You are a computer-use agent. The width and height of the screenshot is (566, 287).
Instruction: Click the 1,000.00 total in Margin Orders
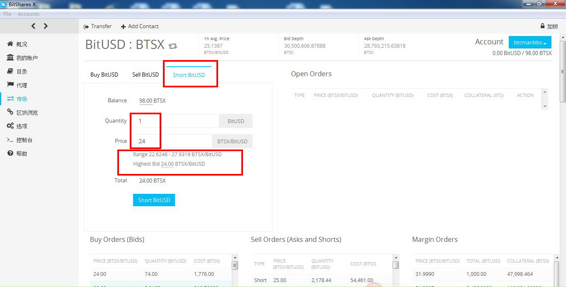click(477, 274)
